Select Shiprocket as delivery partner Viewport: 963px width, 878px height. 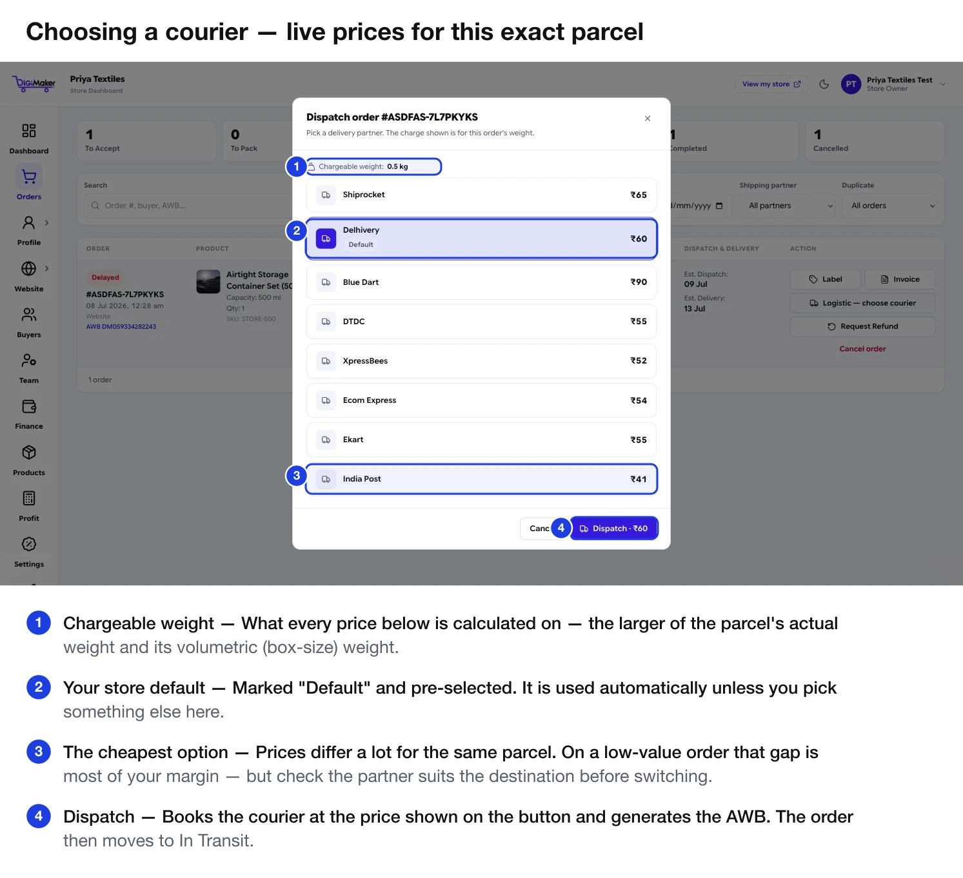click(x=481, y=195)
